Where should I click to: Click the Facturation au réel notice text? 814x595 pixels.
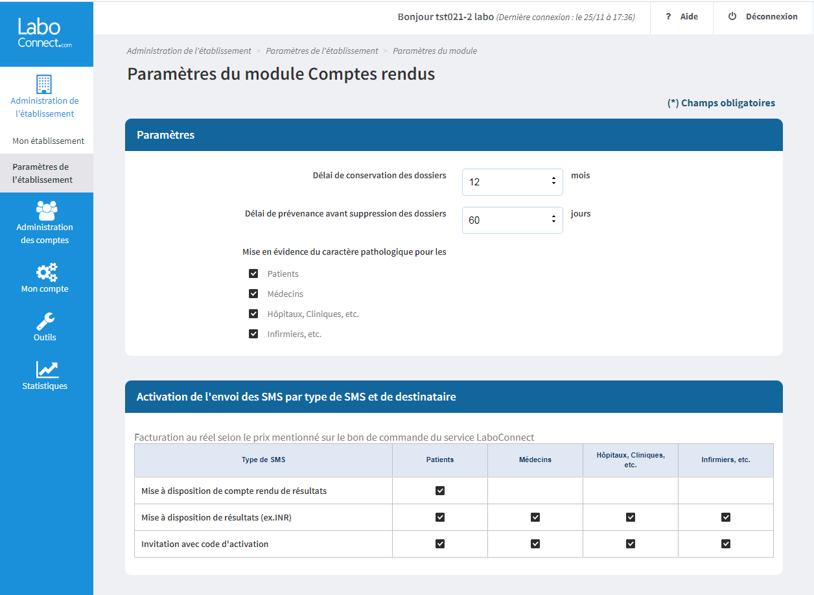[334, 437]
